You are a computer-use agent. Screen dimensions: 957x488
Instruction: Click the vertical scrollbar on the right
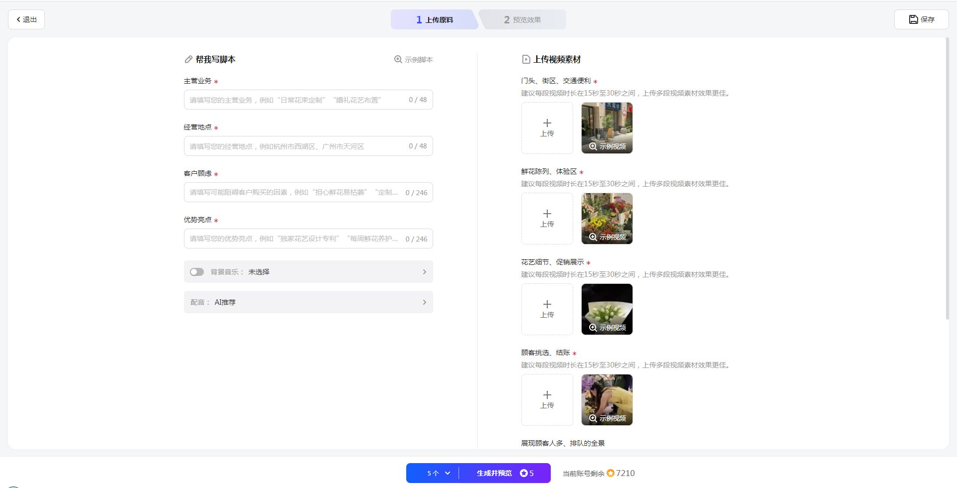pos(947,179)
